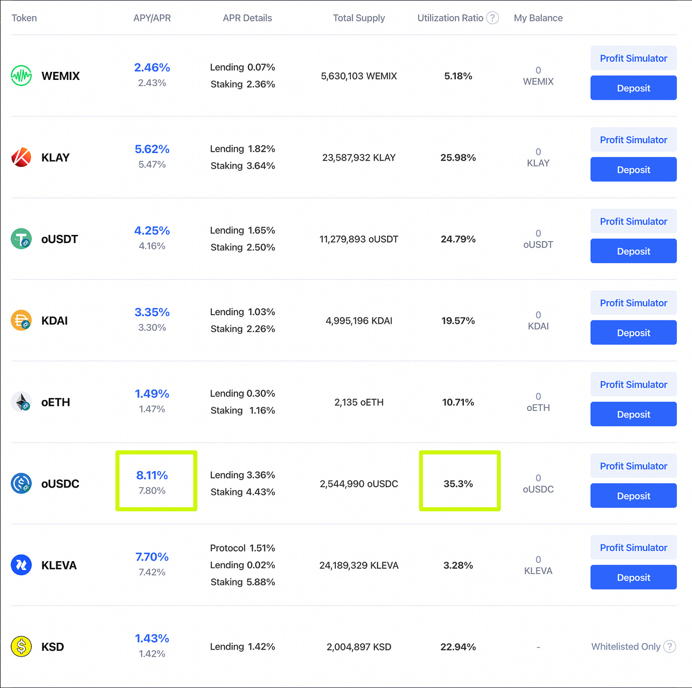The image size is (692, 688).
Task: Select the oUSDC token name
Action: pyautogui.click(x=60, y=484)
